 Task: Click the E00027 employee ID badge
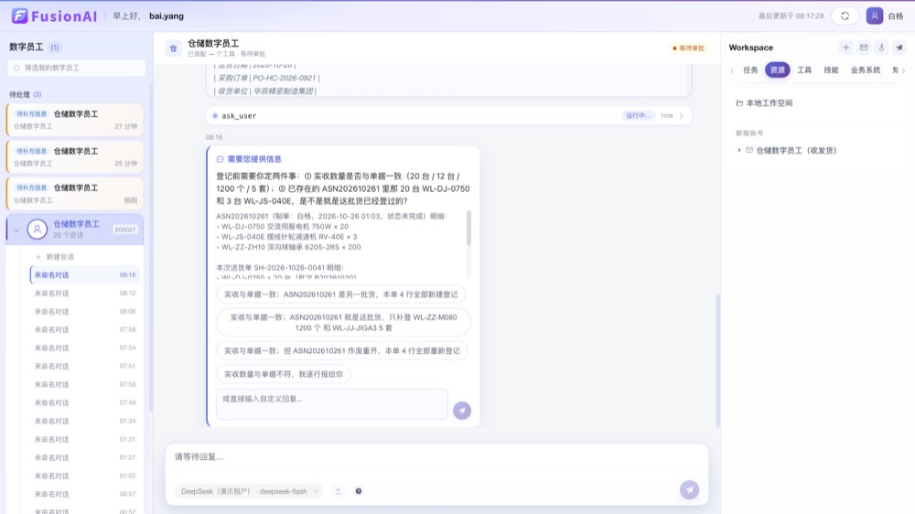[x=125, y=230]
